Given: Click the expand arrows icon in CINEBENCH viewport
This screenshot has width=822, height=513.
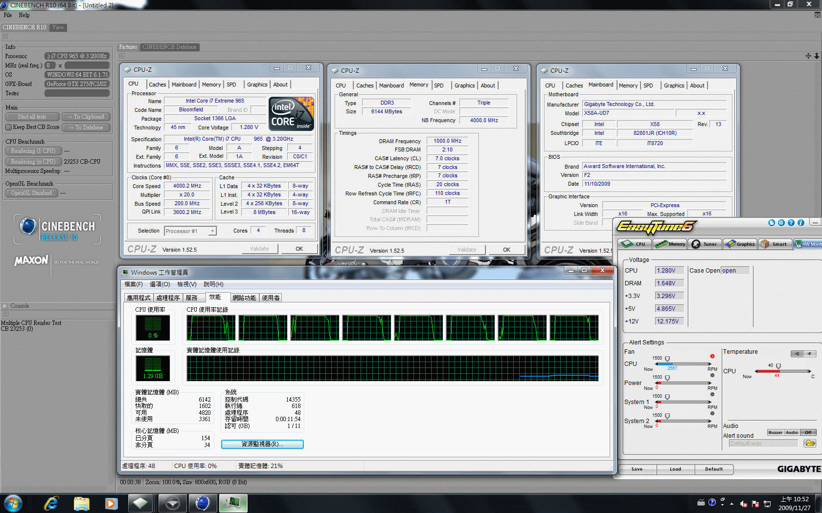Looking at the screenshot, I should pyautogui.click(x=808, y=56).
